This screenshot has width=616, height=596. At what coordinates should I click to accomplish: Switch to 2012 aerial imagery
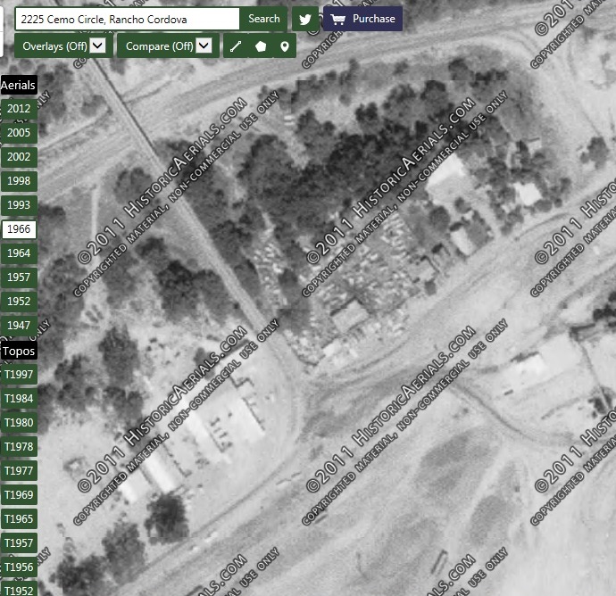point(19,109)
